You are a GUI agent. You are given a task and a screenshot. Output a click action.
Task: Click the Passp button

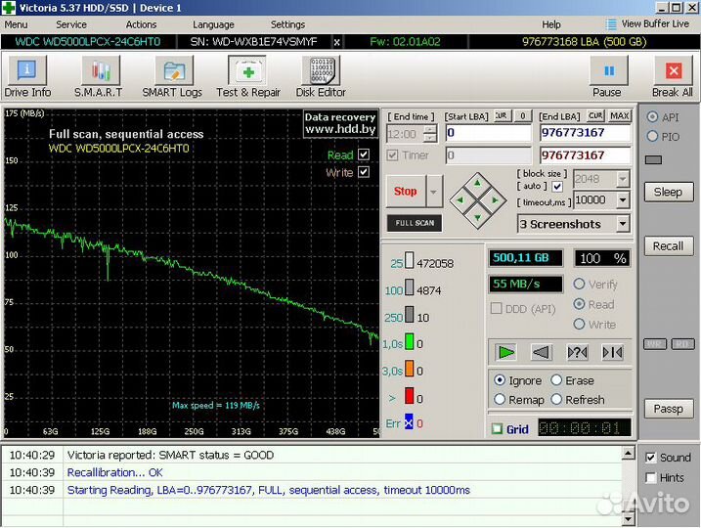(669, 409)
